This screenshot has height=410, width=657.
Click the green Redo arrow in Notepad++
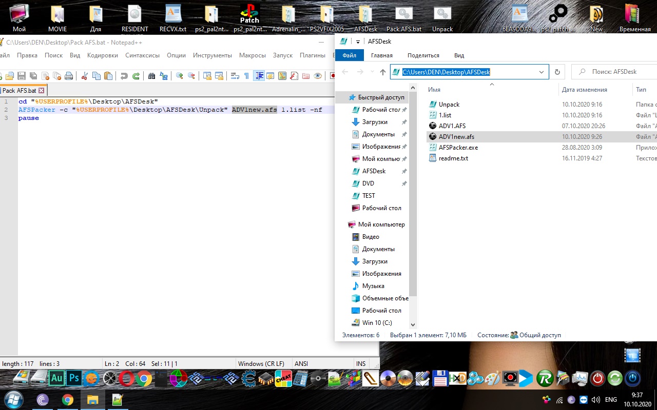(136, 76)
